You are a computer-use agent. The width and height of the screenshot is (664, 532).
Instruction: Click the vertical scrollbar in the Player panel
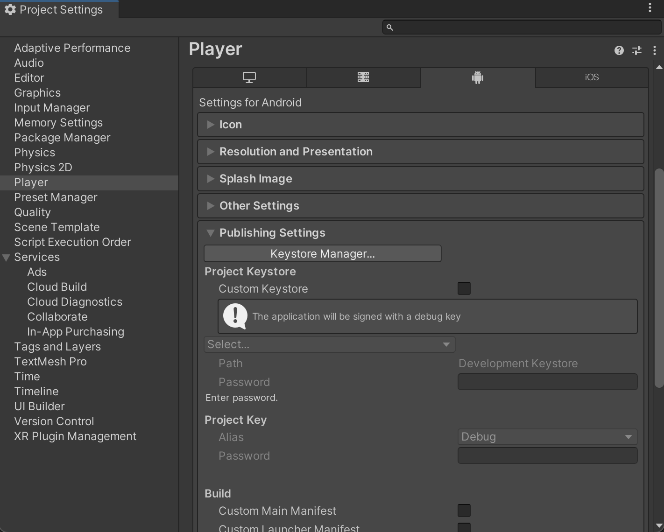pyautogui.click(x=659, y=278)
